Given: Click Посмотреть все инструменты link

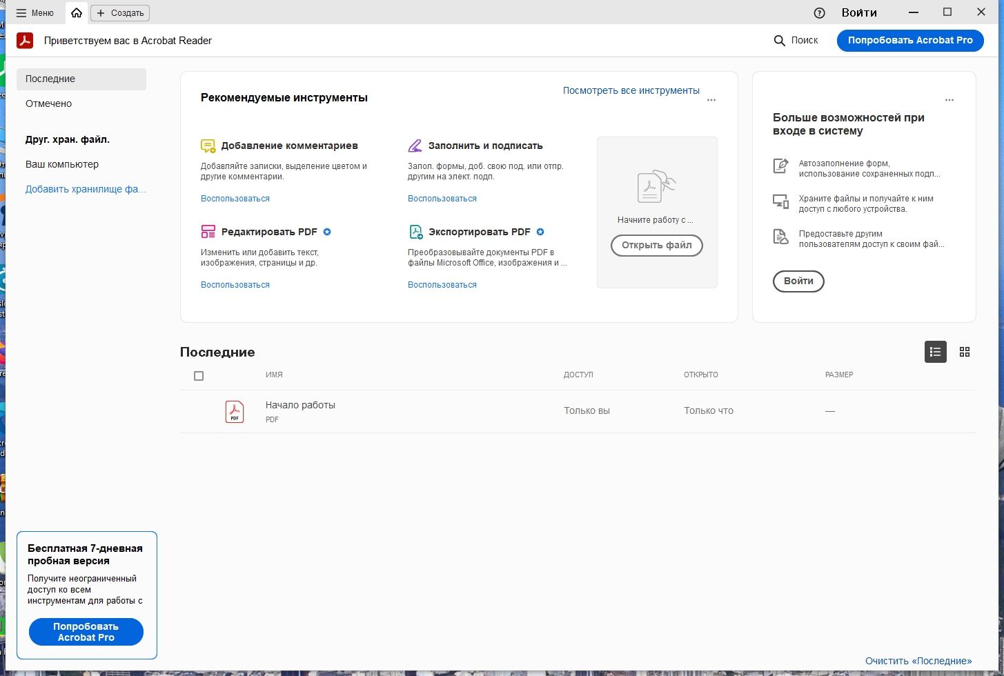Looking at the screenshot, I should click(631, 90).
